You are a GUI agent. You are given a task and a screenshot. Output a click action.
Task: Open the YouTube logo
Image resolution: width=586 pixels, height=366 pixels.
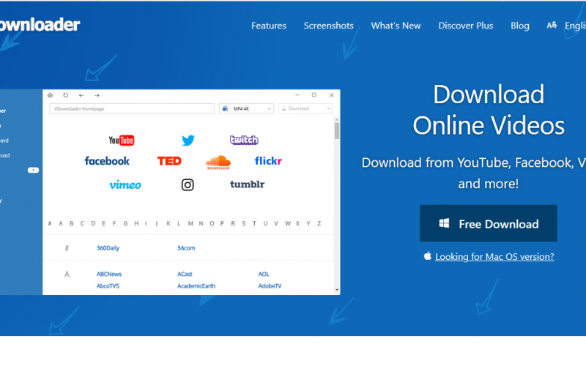122,141
